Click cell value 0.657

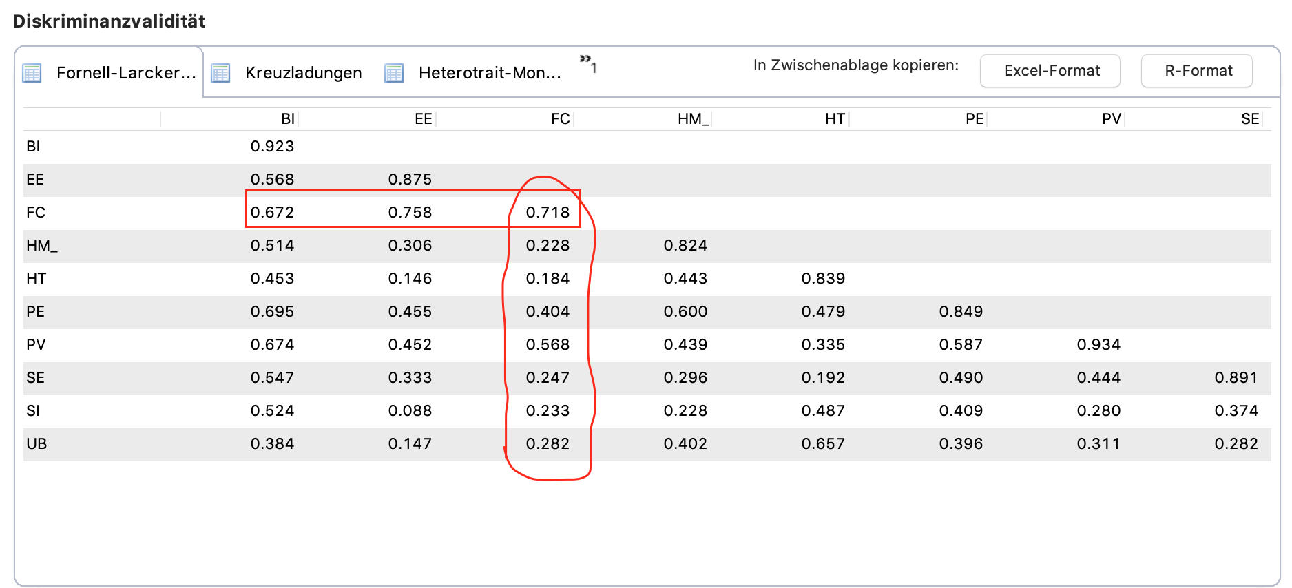[x=823, y=444]
